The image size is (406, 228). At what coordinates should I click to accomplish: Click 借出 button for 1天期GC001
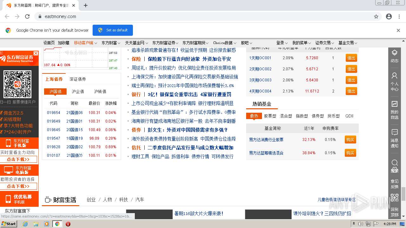(351, 58)
